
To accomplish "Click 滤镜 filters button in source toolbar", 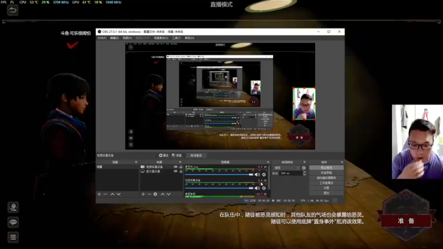I will point(177,155).
